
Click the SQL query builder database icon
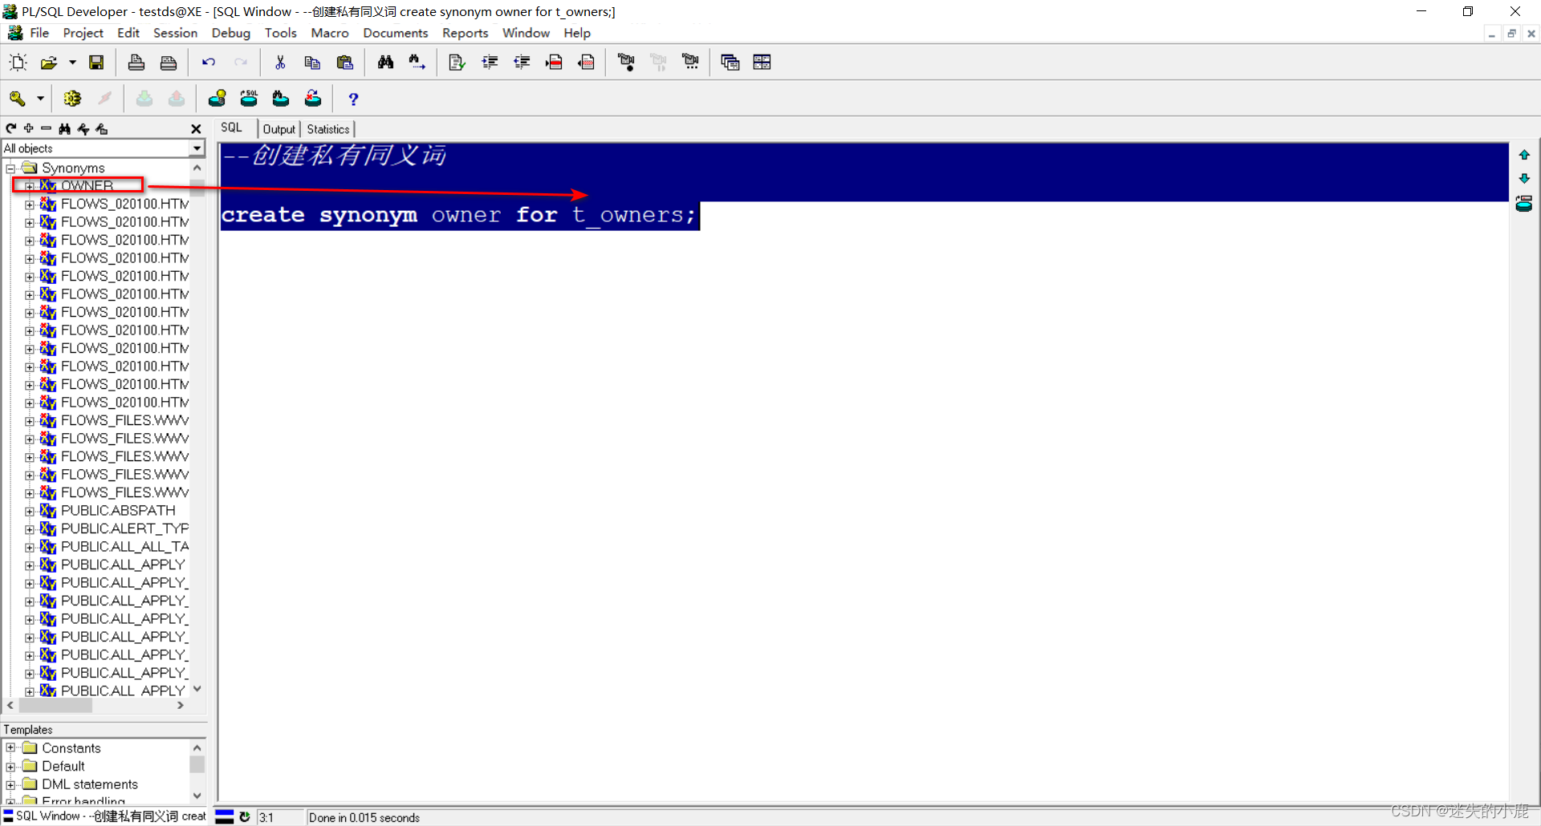pos(250,99)
